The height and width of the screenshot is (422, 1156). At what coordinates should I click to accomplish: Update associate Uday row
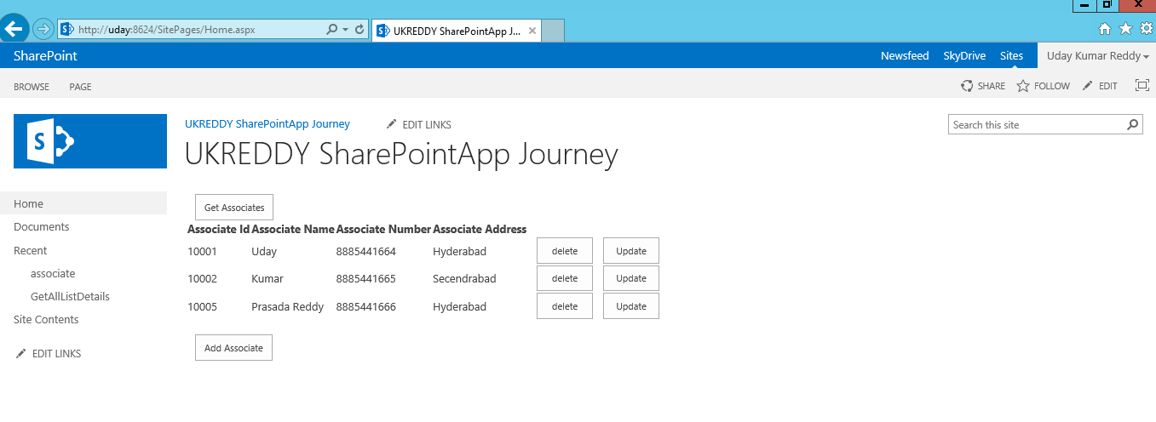(x=631, y=251)
